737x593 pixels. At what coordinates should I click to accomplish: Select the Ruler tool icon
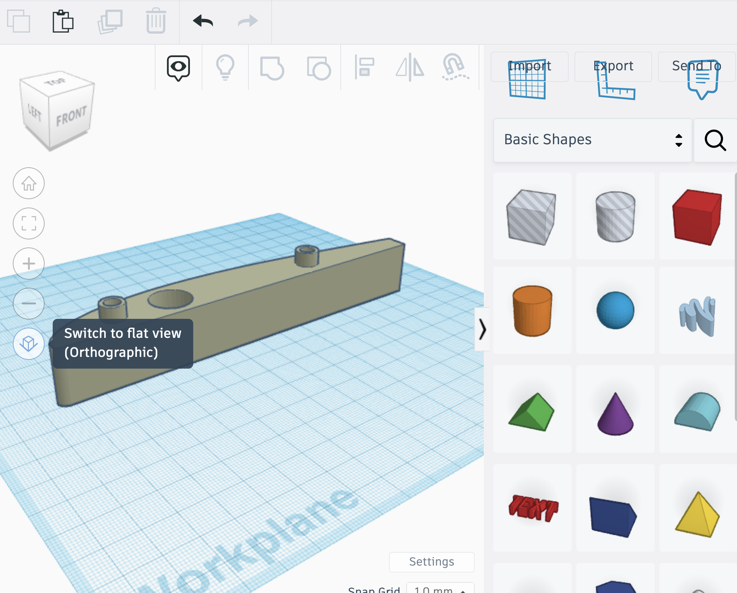(616, 81)
